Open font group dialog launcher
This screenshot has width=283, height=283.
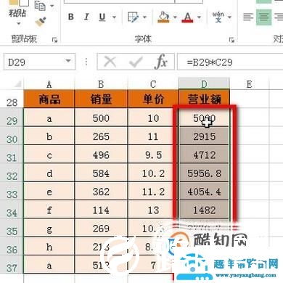click(x=231, y=40)
